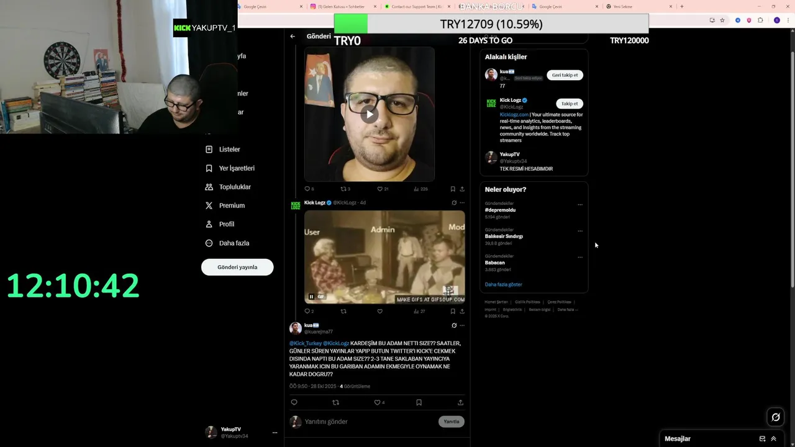Repost the Kick Logz GIF post
Image resolution: width=795 pixels, height=447 pixels.
point(343,311)
